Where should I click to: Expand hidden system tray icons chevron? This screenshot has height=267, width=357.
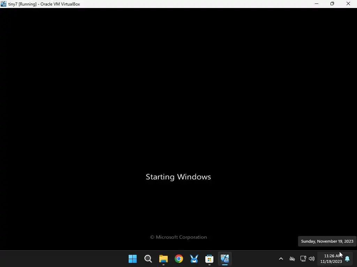281,259
